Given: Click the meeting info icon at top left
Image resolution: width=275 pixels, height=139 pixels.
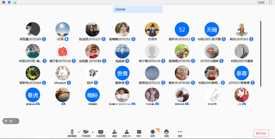Looking at the screenshot, I should tap(4, 2).
